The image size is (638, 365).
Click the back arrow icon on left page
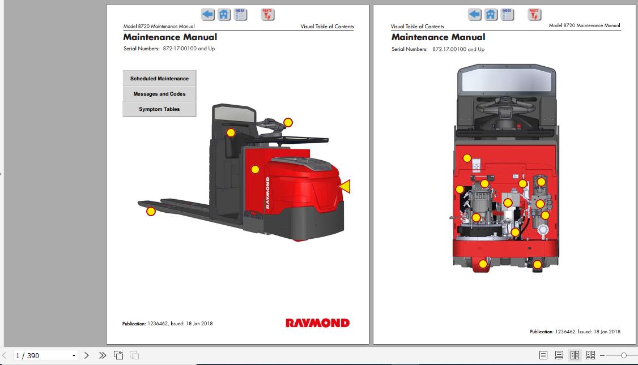(x=208, y=15)
